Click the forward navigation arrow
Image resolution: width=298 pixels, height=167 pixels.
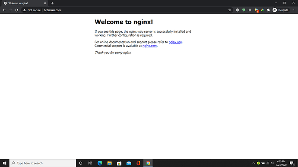point(10,10)
